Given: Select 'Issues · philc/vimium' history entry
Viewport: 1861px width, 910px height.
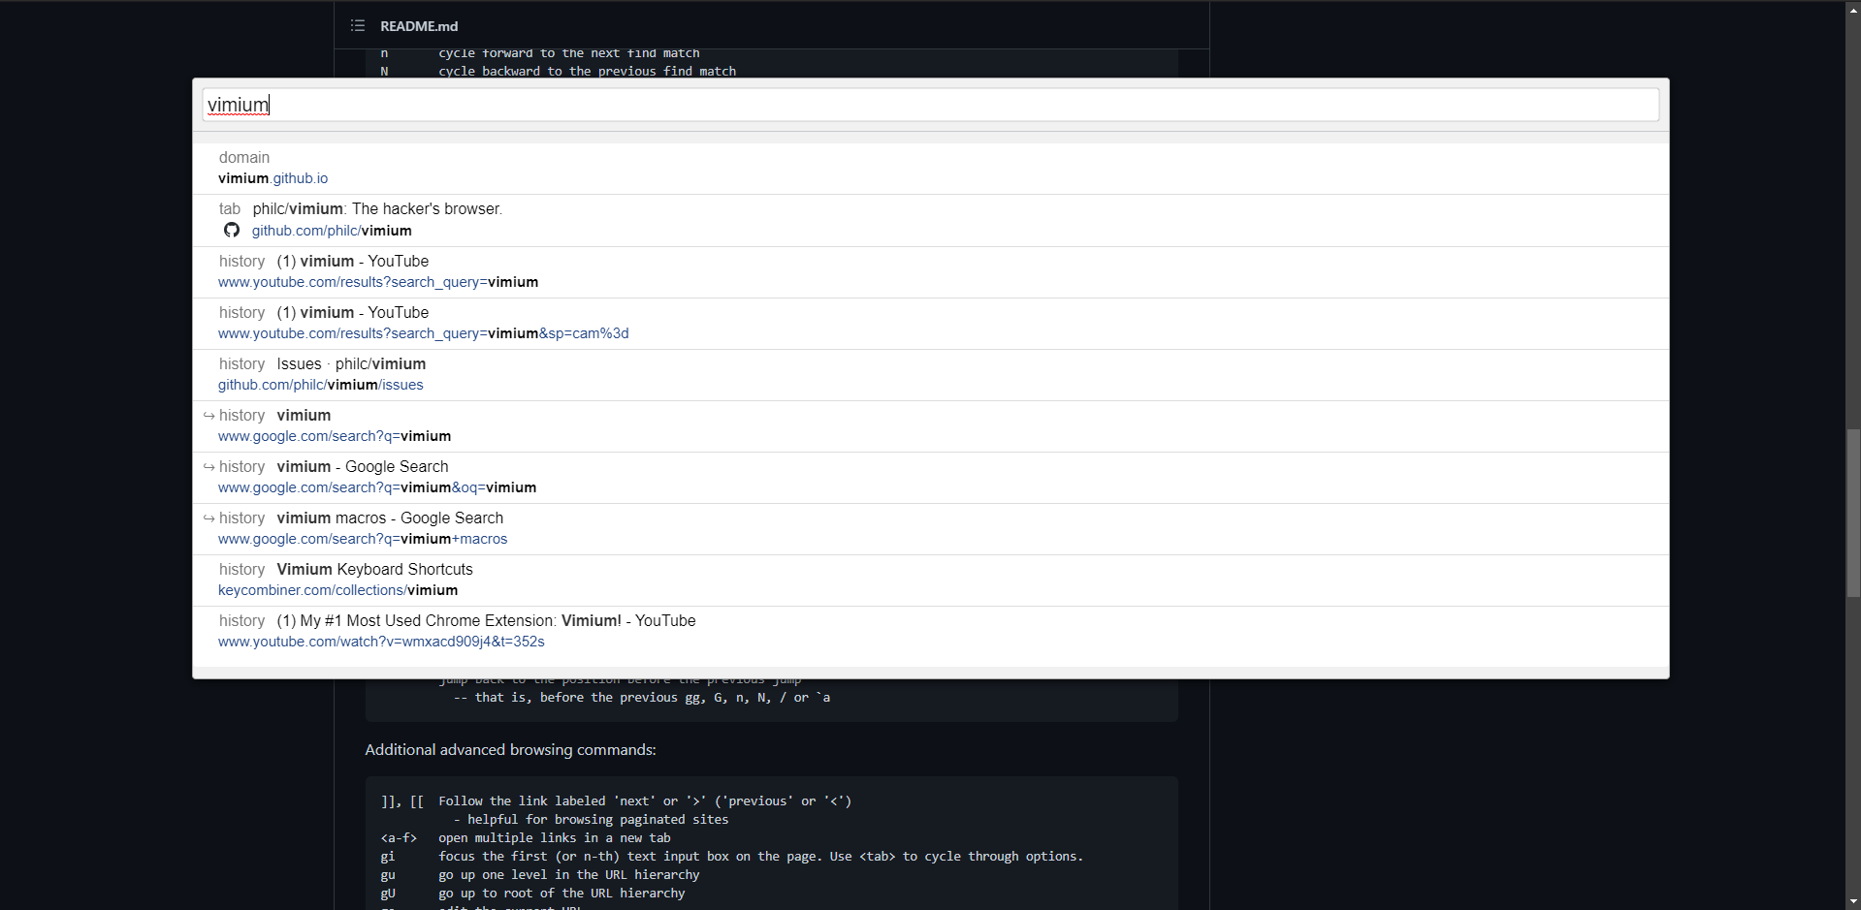Looking at the screenshot, I should click(x=931, y=375).
